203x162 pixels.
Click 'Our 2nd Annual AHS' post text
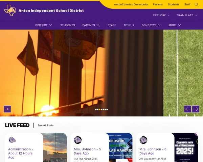[86, 159]
